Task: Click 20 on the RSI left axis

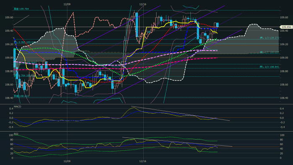Action: point(12,153)
